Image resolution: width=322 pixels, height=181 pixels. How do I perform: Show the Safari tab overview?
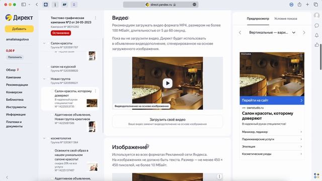(316, 5)
